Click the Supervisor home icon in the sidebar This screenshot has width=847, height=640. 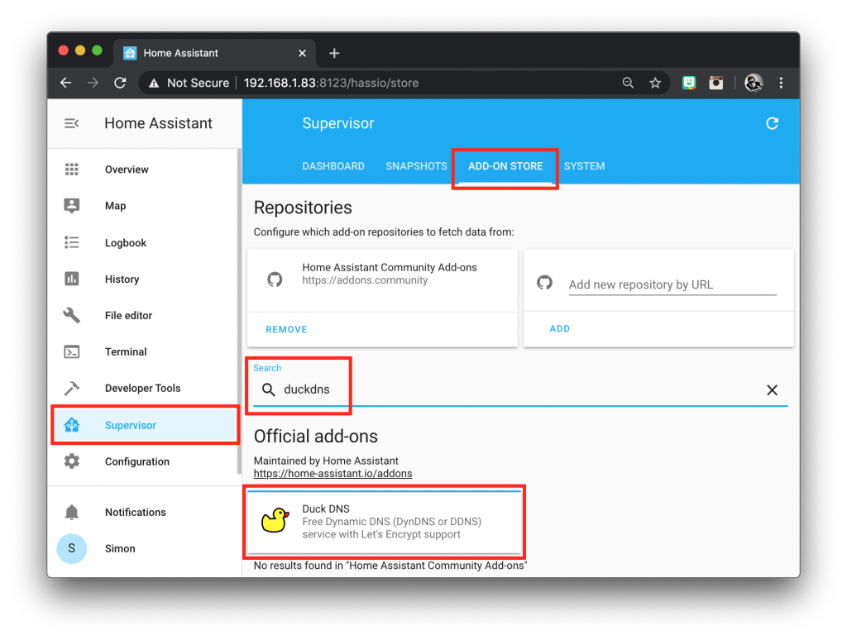tap(71, 425)
